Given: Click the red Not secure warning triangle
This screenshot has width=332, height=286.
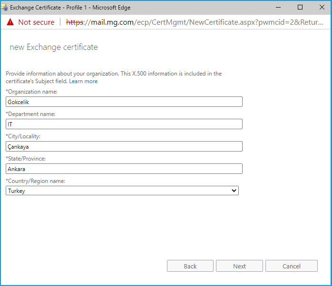Looking at the screenshot, I should tap(10, 22).
